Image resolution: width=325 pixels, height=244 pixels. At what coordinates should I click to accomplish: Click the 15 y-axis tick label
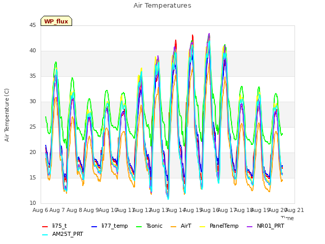(x=32, y=177)
